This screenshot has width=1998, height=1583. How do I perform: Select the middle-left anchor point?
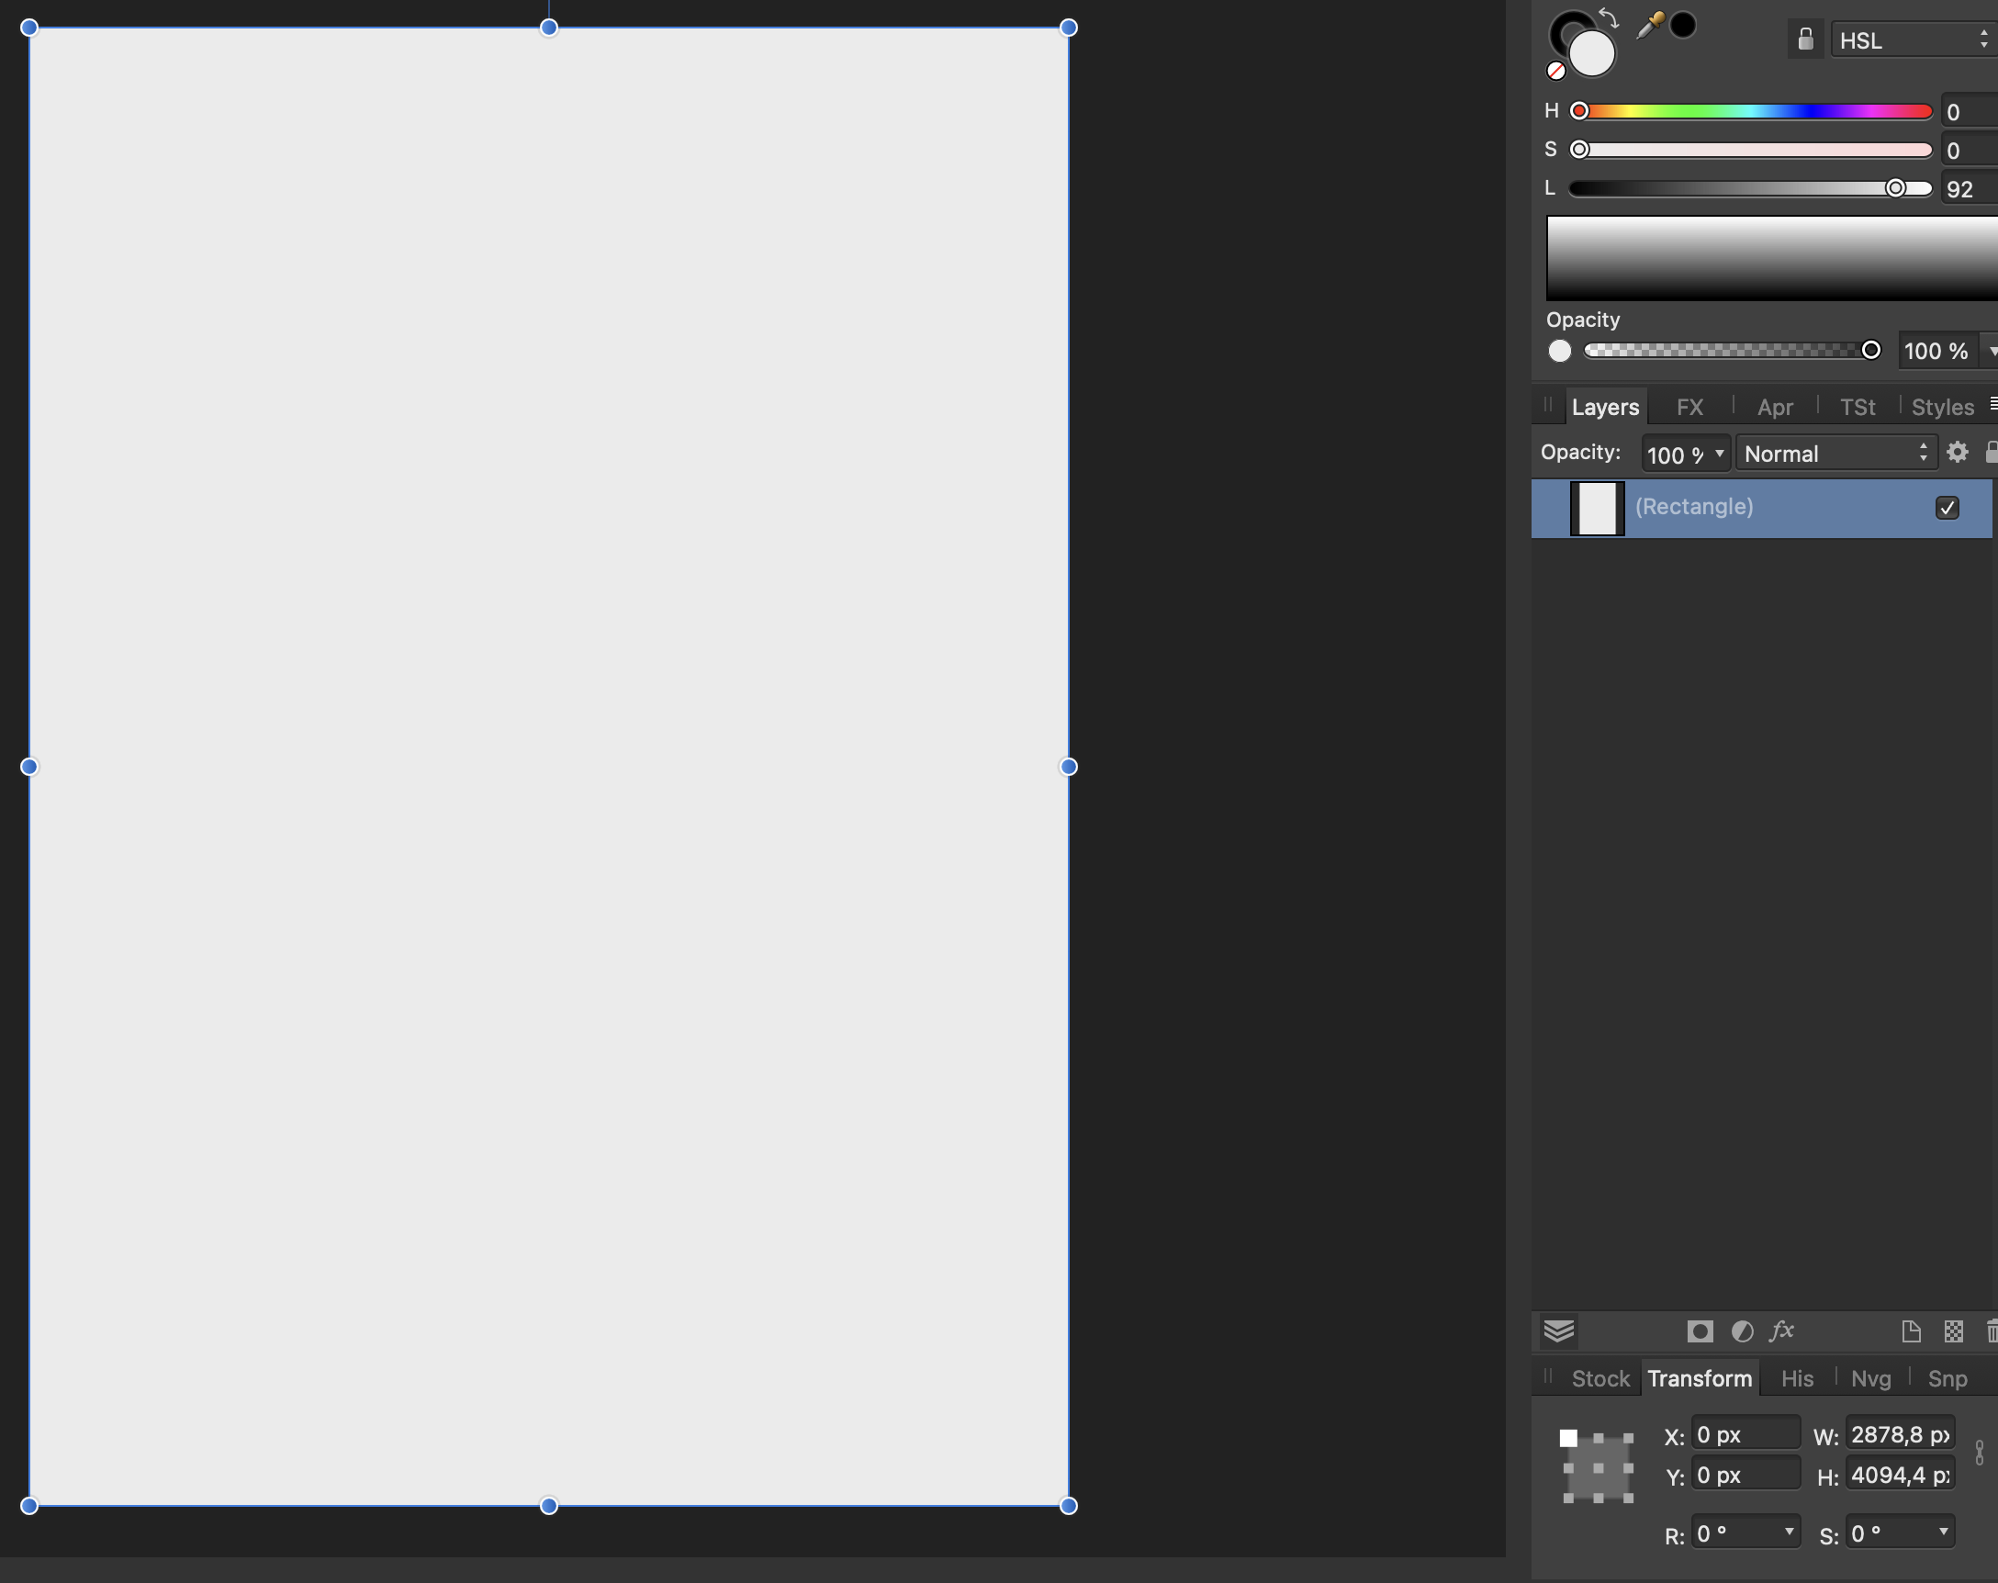tap(1568, 1468)
